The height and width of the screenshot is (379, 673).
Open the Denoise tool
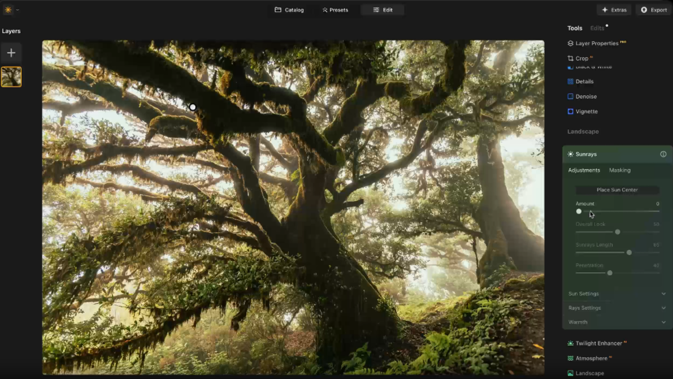(x=582, y=96)
